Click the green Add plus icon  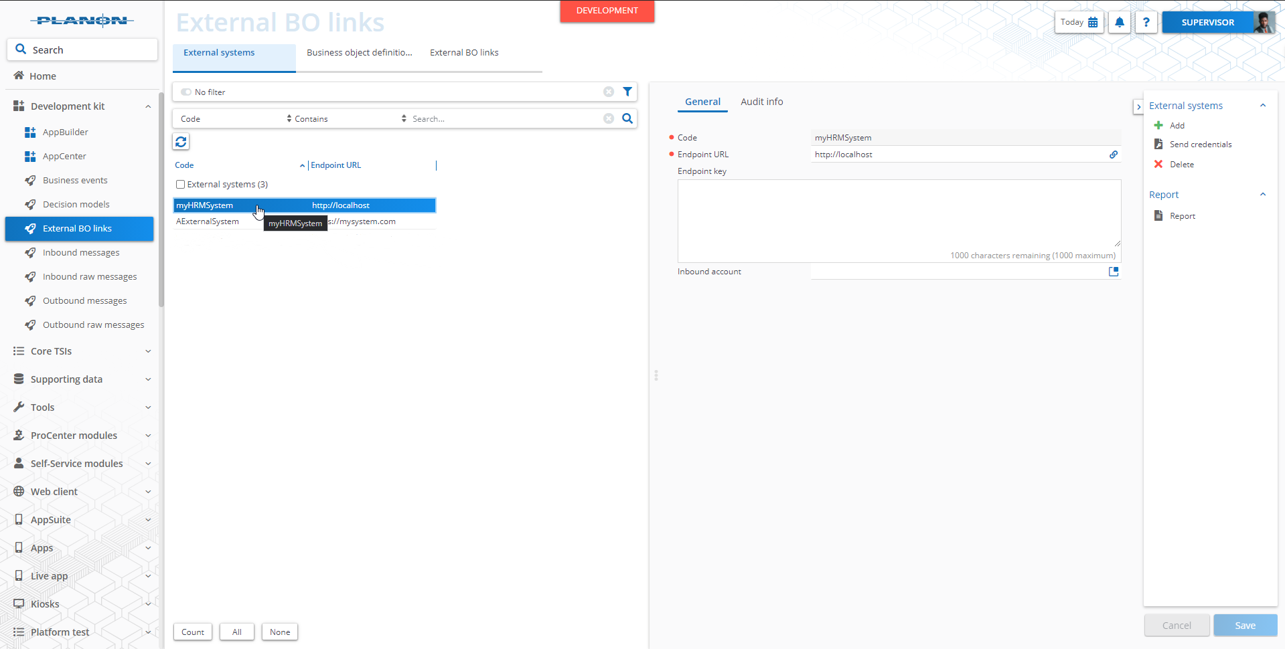(x=1158, y=126)
